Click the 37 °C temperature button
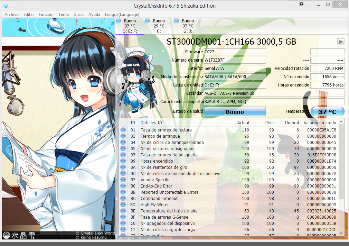Image resolution: width=349 pixels, height=246 pixels. click(x=328, y=112)
